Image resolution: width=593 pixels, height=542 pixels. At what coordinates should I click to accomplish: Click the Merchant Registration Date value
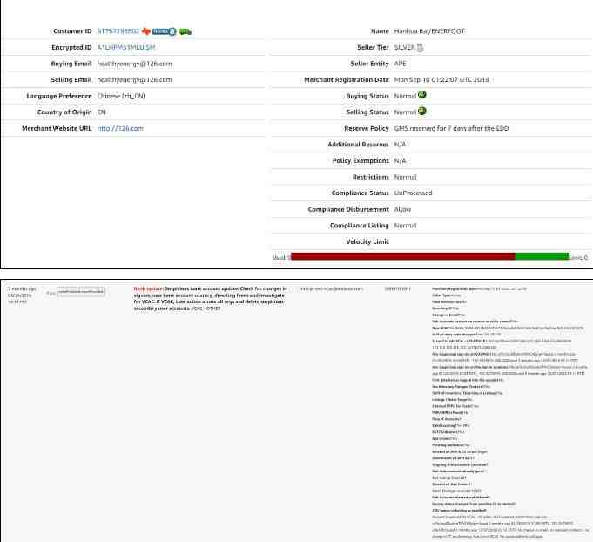click(441, 80)
